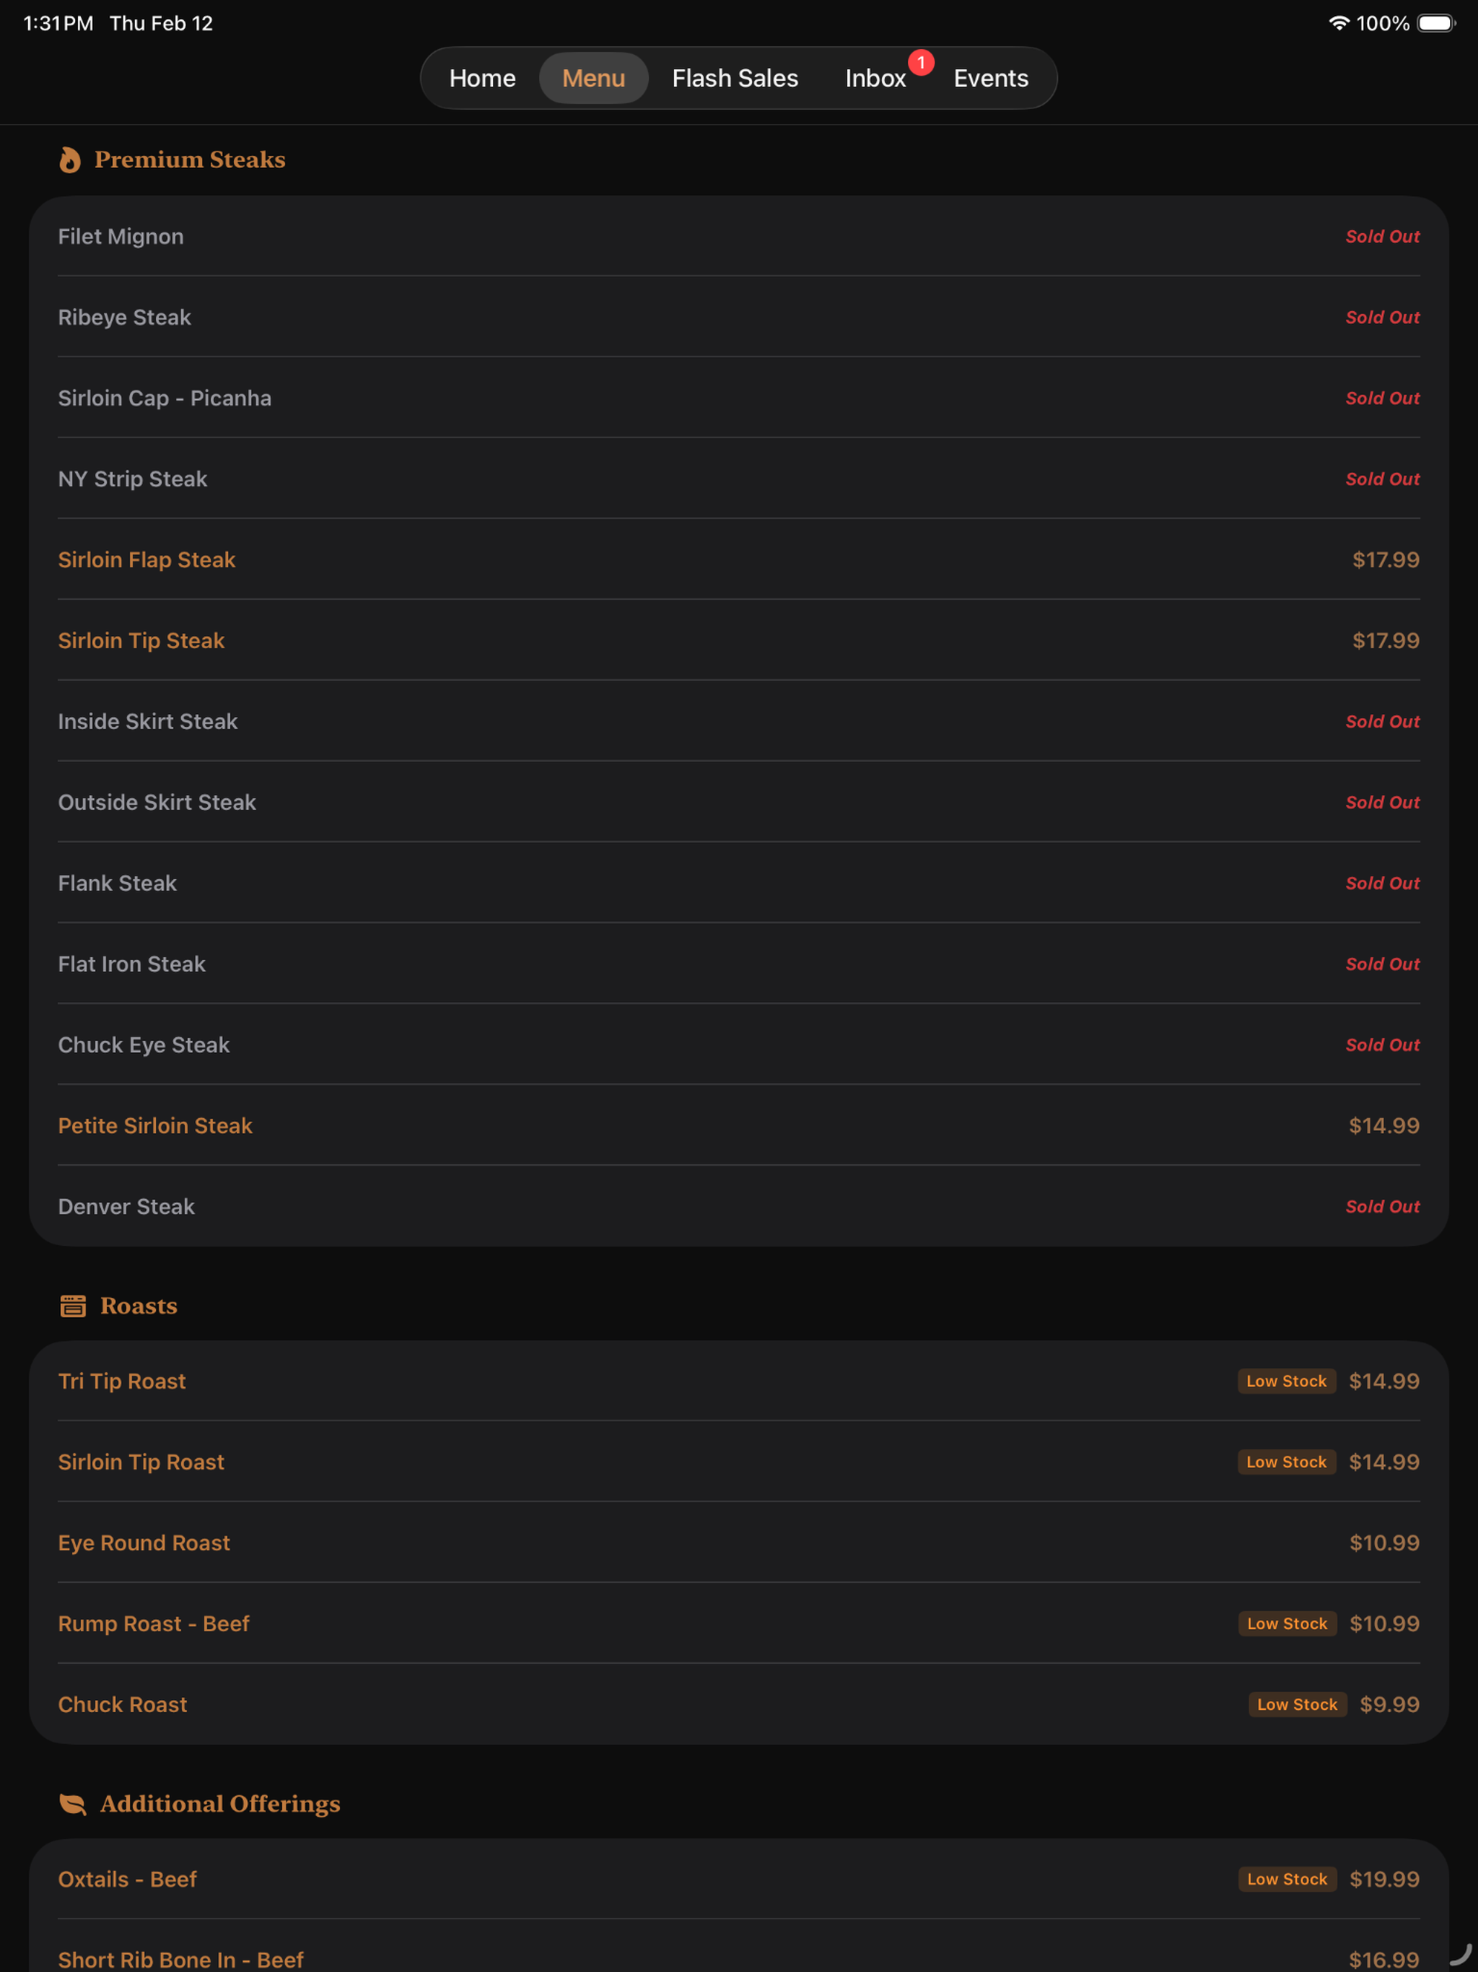Select the Menu tab
Viewport: 1478px width, 1972px height.
(594, 79)
